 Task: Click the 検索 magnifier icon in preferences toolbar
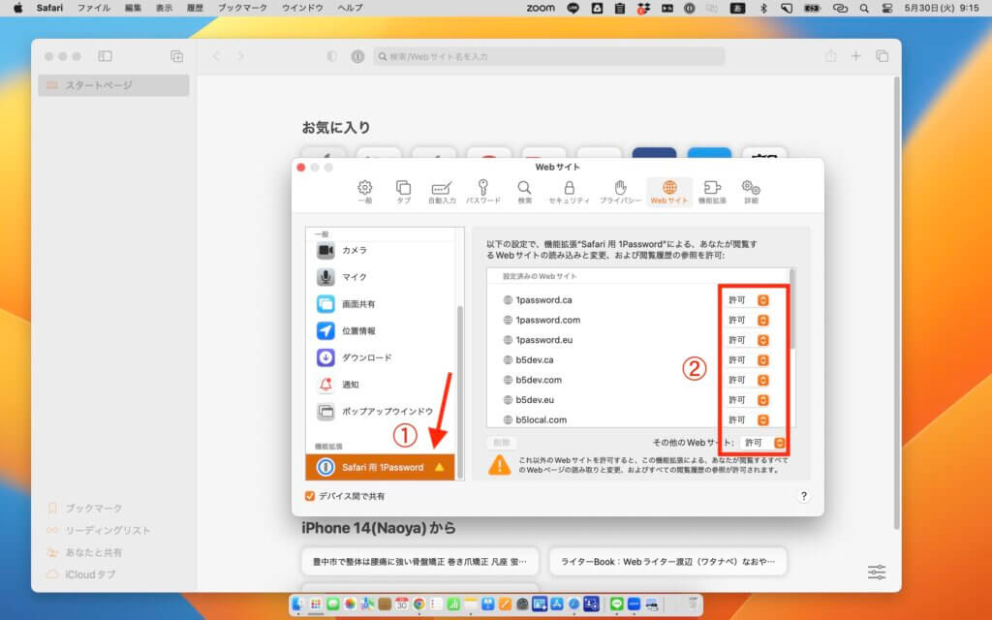click(524, 188)
